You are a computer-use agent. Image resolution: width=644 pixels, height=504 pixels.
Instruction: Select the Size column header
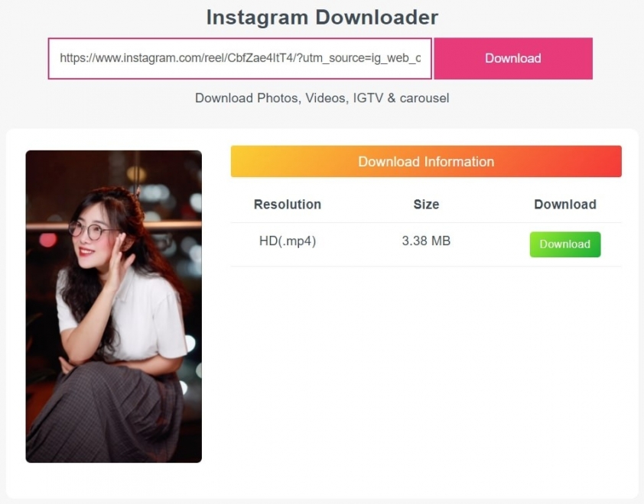(426, 205)
